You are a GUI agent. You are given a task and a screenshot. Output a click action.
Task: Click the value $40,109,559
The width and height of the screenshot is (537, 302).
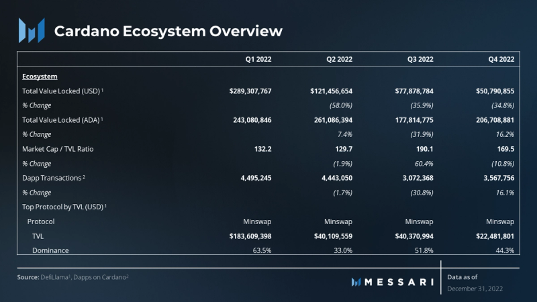(333, 236)
